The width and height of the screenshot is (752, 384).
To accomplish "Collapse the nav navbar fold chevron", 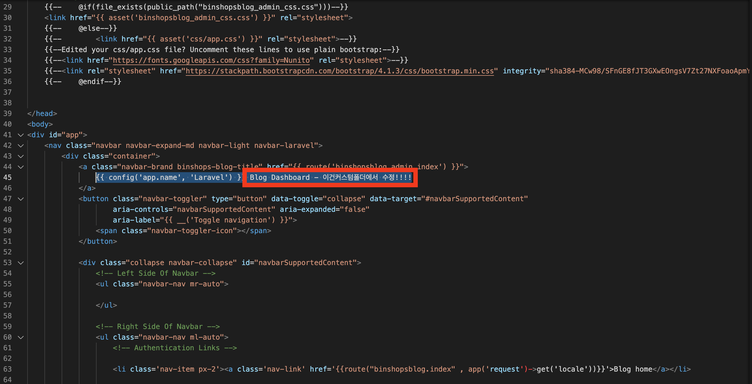I will [20, 146].
